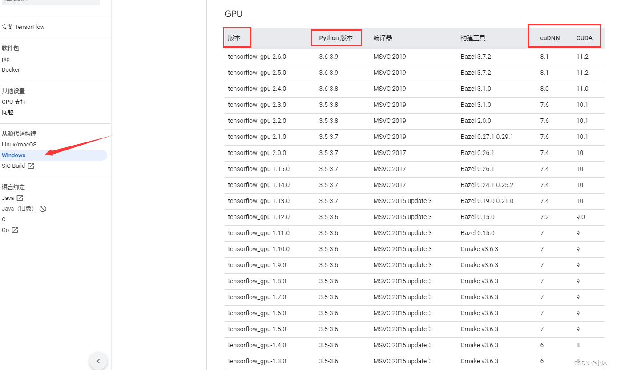
Task: Click the cuDNN column header
Action: pos(550,38)
